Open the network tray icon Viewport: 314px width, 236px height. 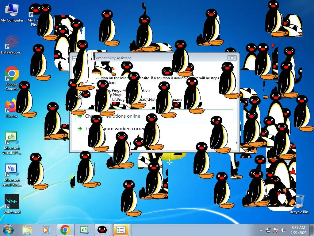pos(268,230)
